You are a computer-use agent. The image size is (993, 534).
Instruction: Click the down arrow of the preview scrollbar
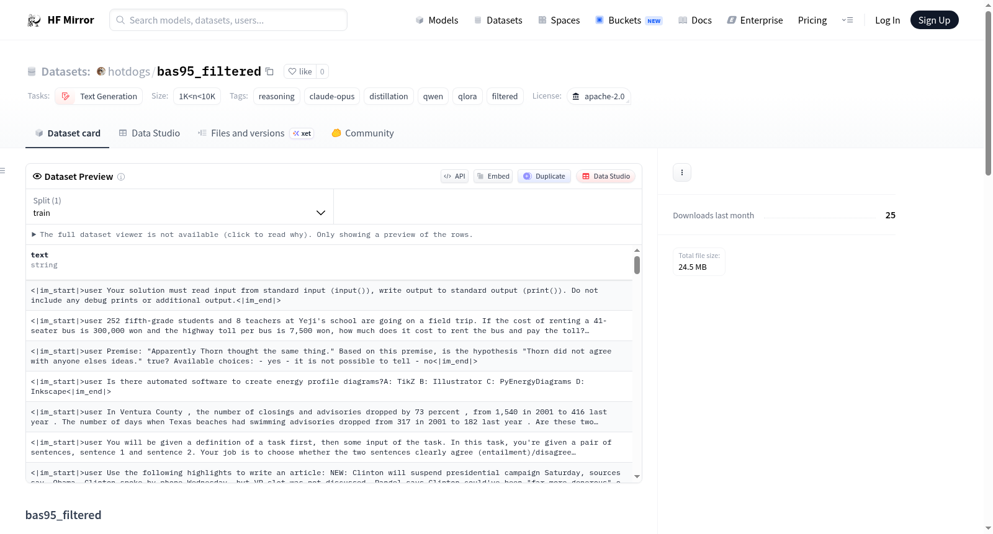pos(637,477)
